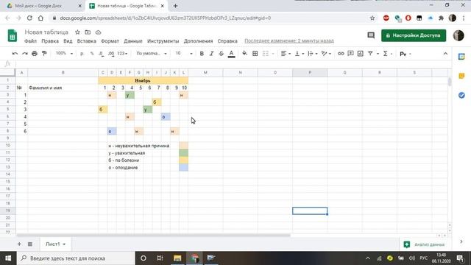Open the borders tool
Image resolution: width=471 pixels, height=265 pixels.
255,54
